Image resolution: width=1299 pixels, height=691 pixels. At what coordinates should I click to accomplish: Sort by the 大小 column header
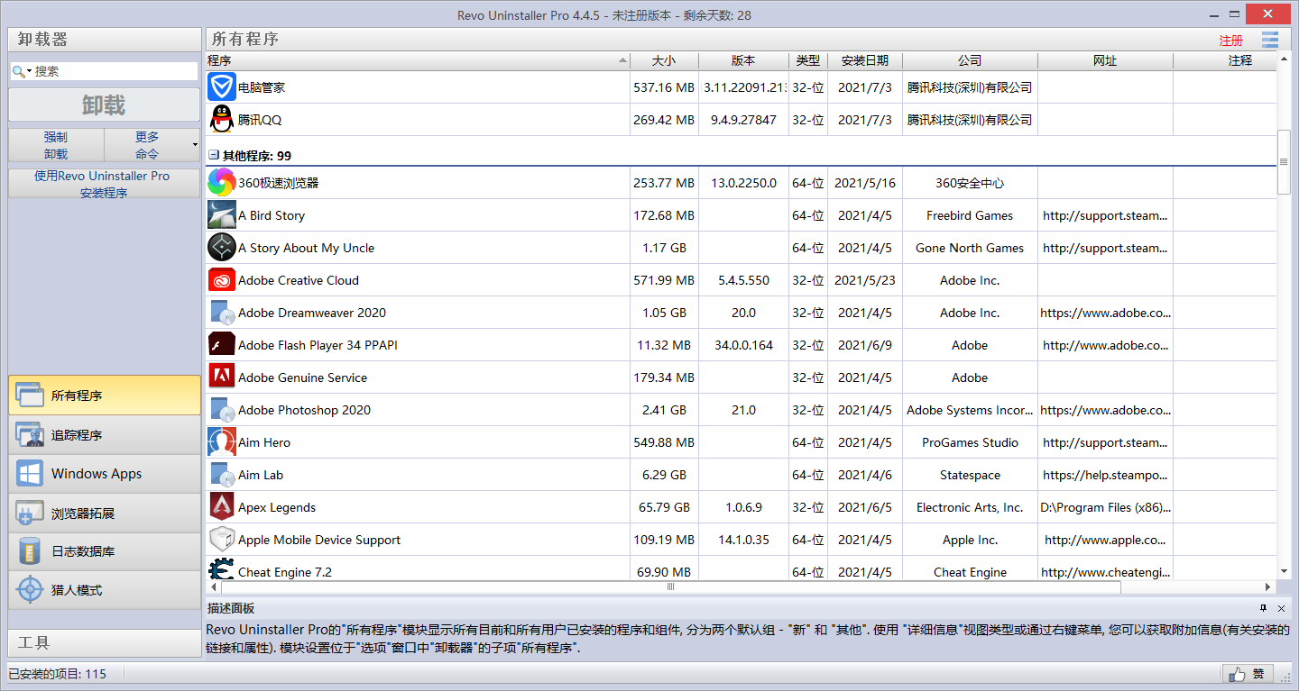(x=664, y=60)
